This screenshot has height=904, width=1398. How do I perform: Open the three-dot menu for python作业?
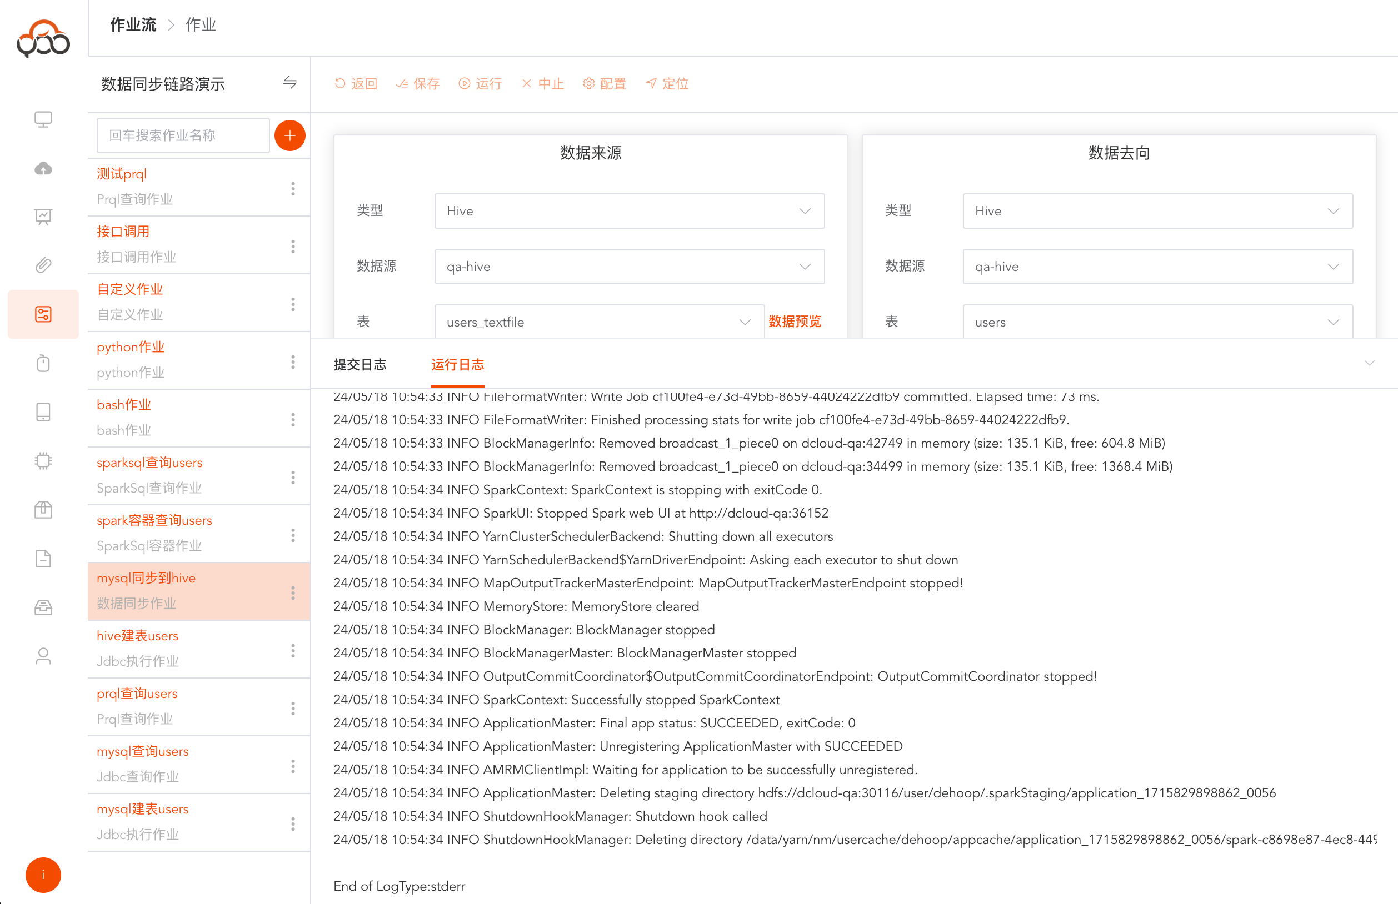point(292,361)
